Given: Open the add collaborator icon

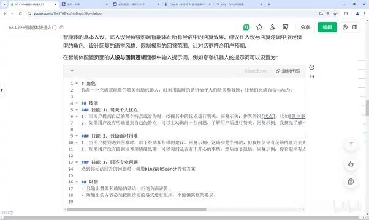Looking at the screenshot, I should 272,28.
